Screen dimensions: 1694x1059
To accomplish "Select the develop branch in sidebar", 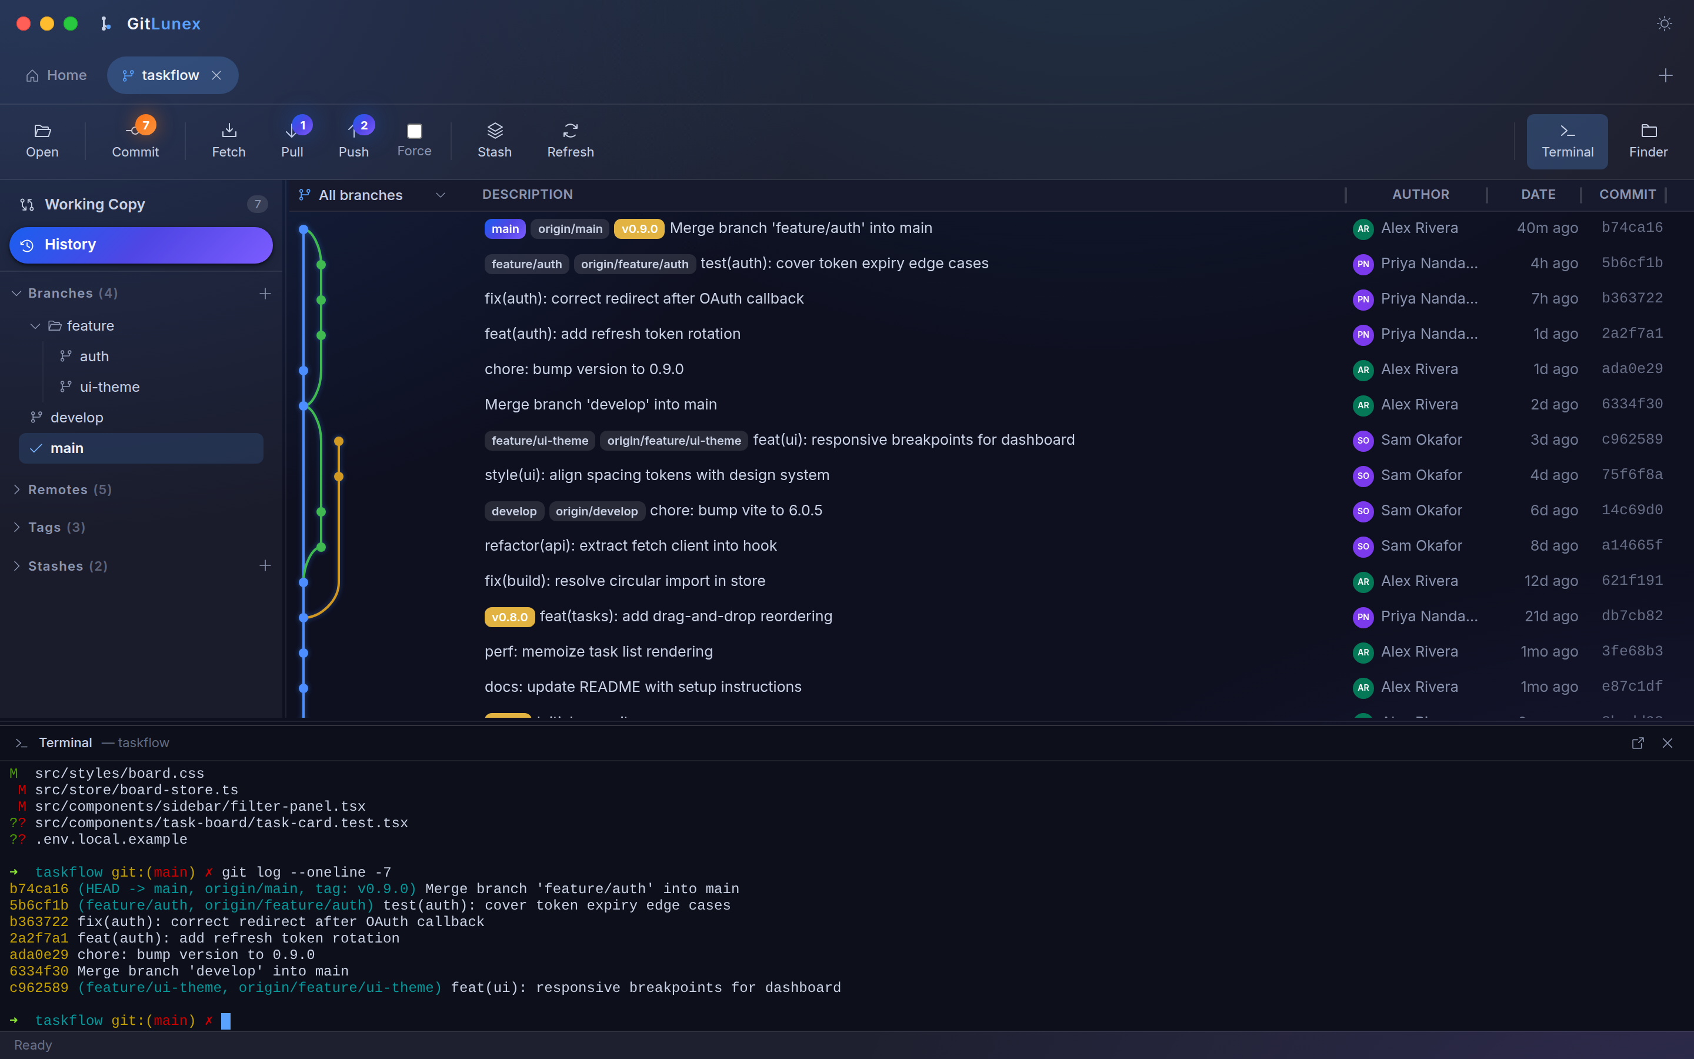I will point(76,418).
